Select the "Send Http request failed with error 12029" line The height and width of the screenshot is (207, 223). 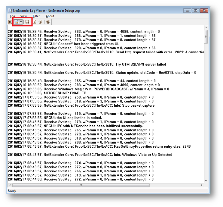(106, 52)
